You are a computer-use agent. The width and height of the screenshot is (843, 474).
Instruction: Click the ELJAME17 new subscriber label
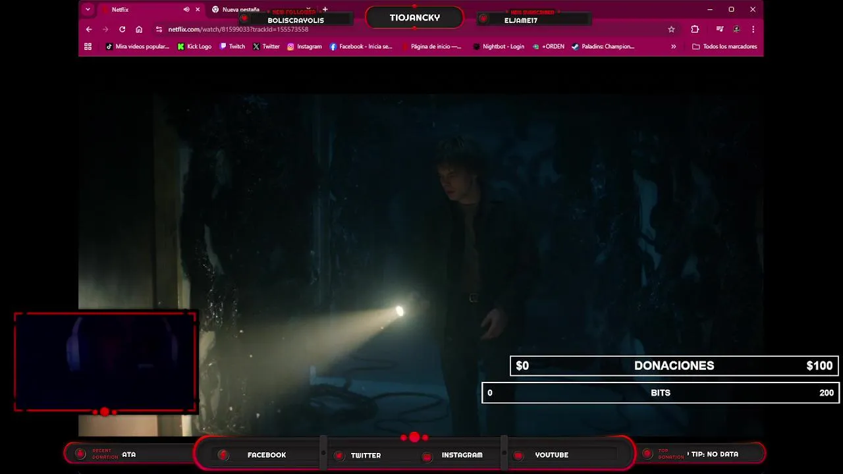(521, 20)
